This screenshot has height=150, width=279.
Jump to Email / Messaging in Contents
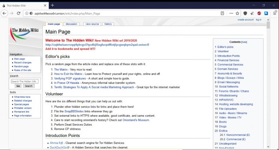coord(229,82)
